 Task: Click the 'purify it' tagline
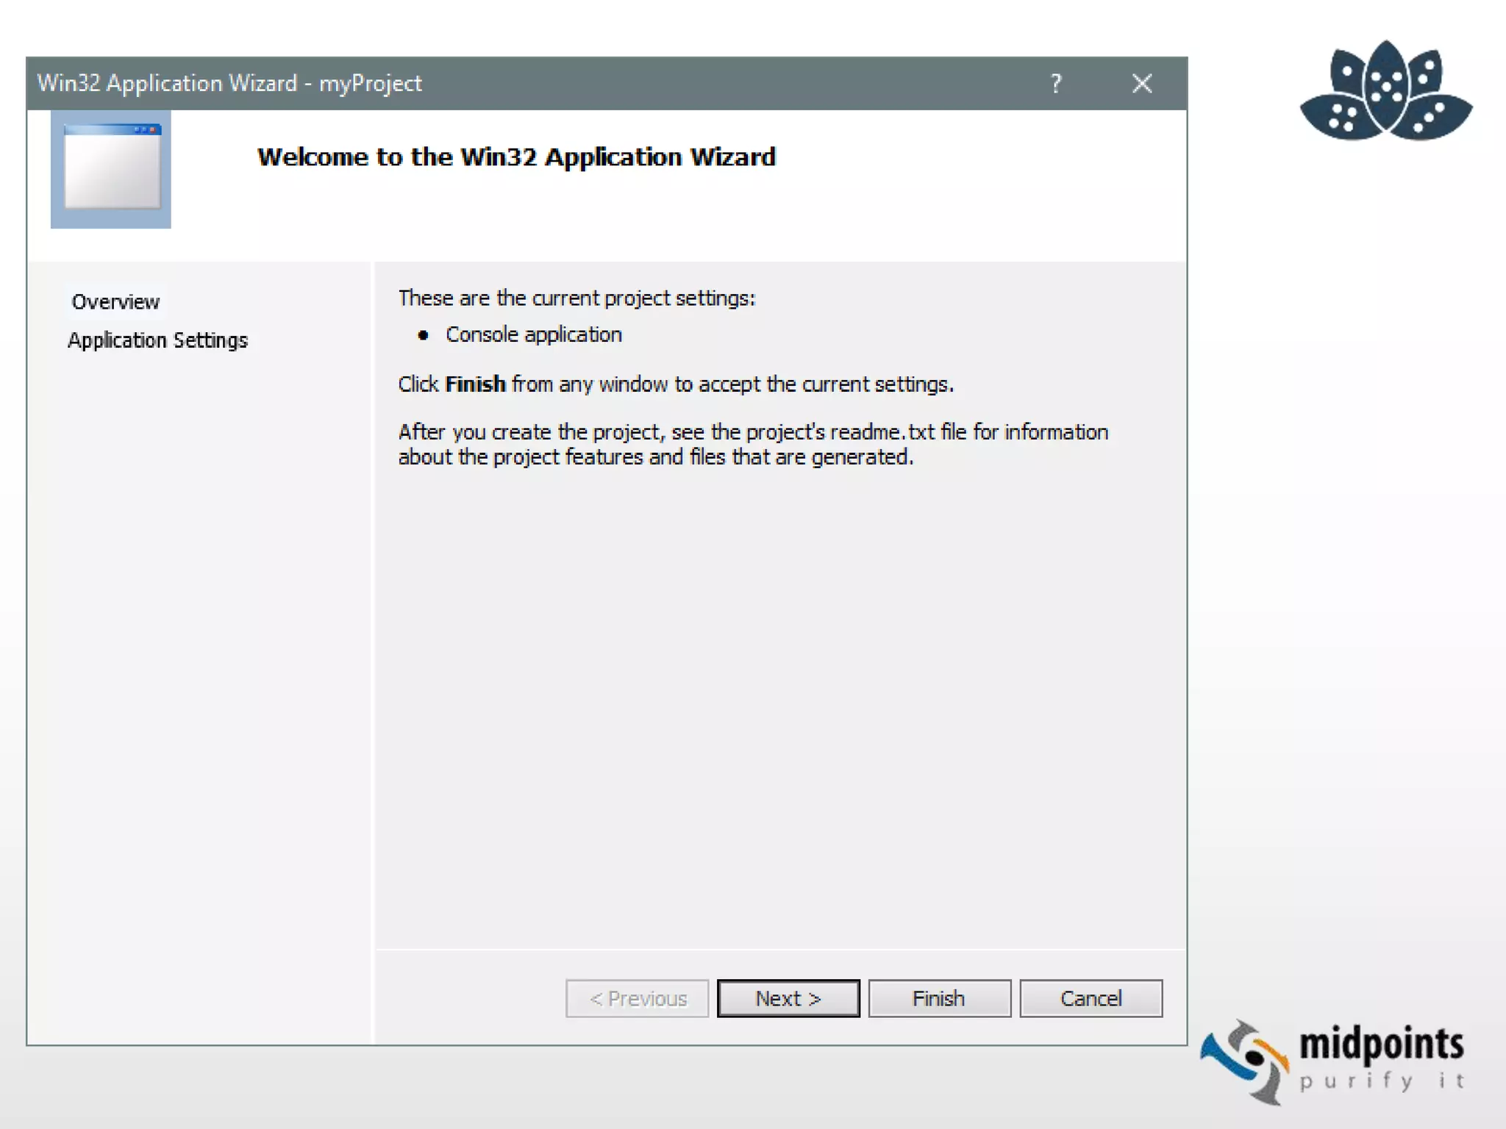pyautogui.click(x=1381, y=1080)
